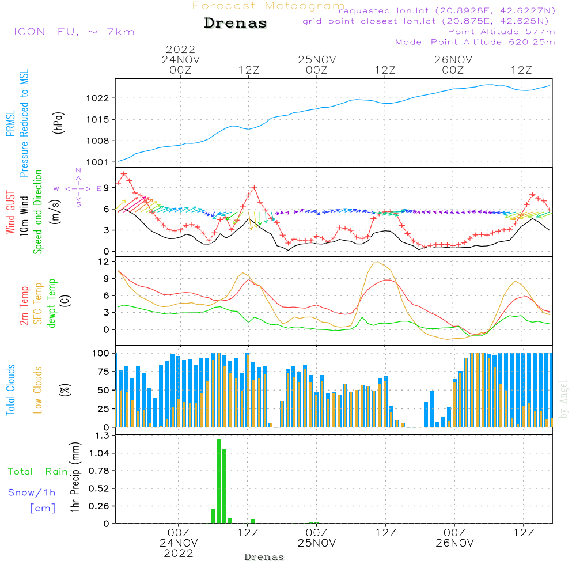Select the bold "Drenas" title above the charts
Viewport: 576px width, 576px height.
click(236, 23)
